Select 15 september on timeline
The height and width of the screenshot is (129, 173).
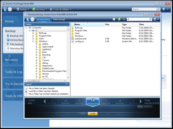pyautogui.click(x=79, y=102)
